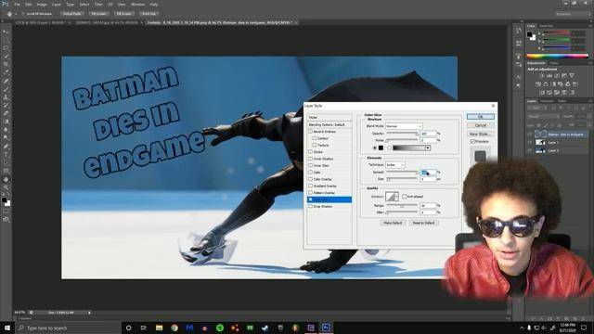Viewport: 594px width, 334px height.
Task: Select the Pen tool
Action: coord(6,147)
